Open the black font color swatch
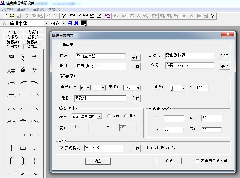The width and height of the screenshot is (240, 178). tap(83, 23)
